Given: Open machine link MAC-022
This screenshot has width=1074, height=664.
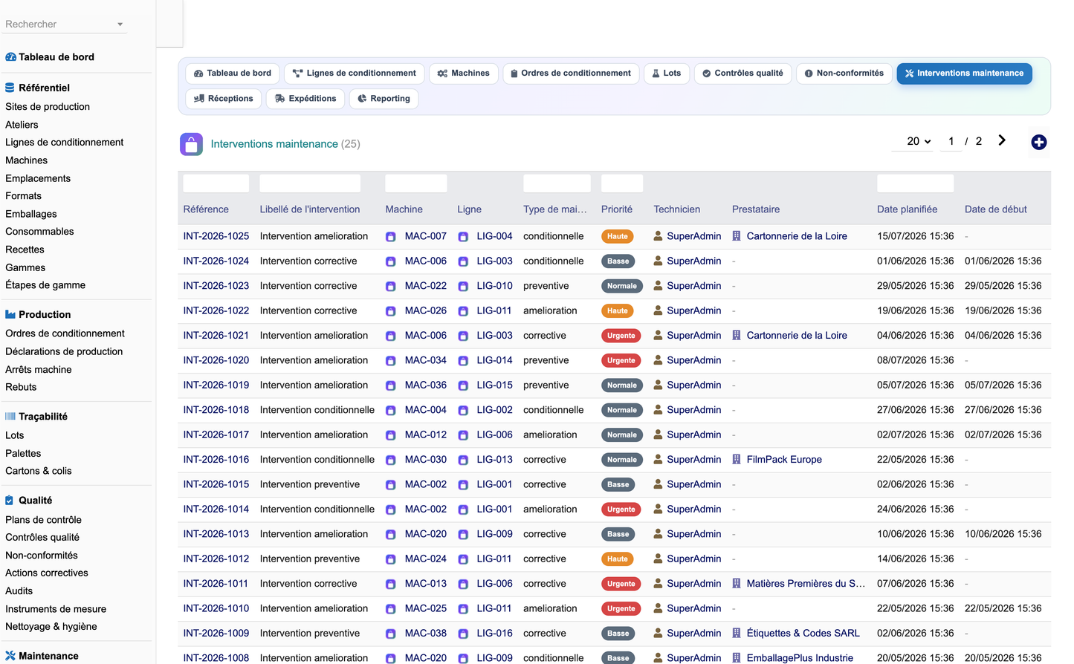Looking at the screenshot, I should [x=426, y=286].
